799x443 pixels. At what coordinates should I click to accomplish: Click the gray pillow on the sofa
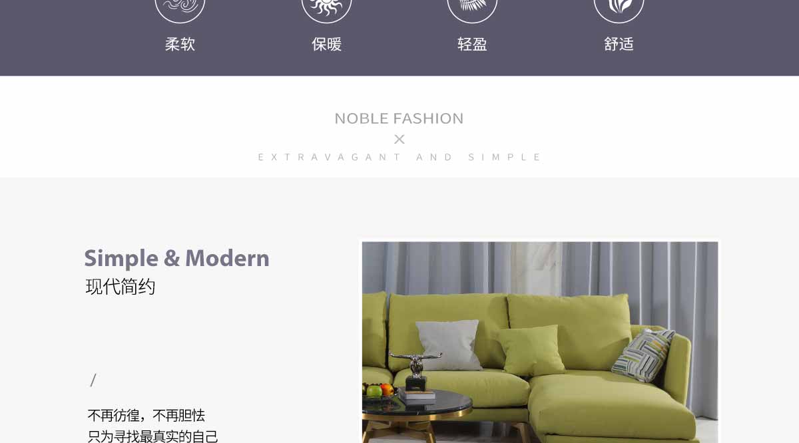tap(449, 345)
